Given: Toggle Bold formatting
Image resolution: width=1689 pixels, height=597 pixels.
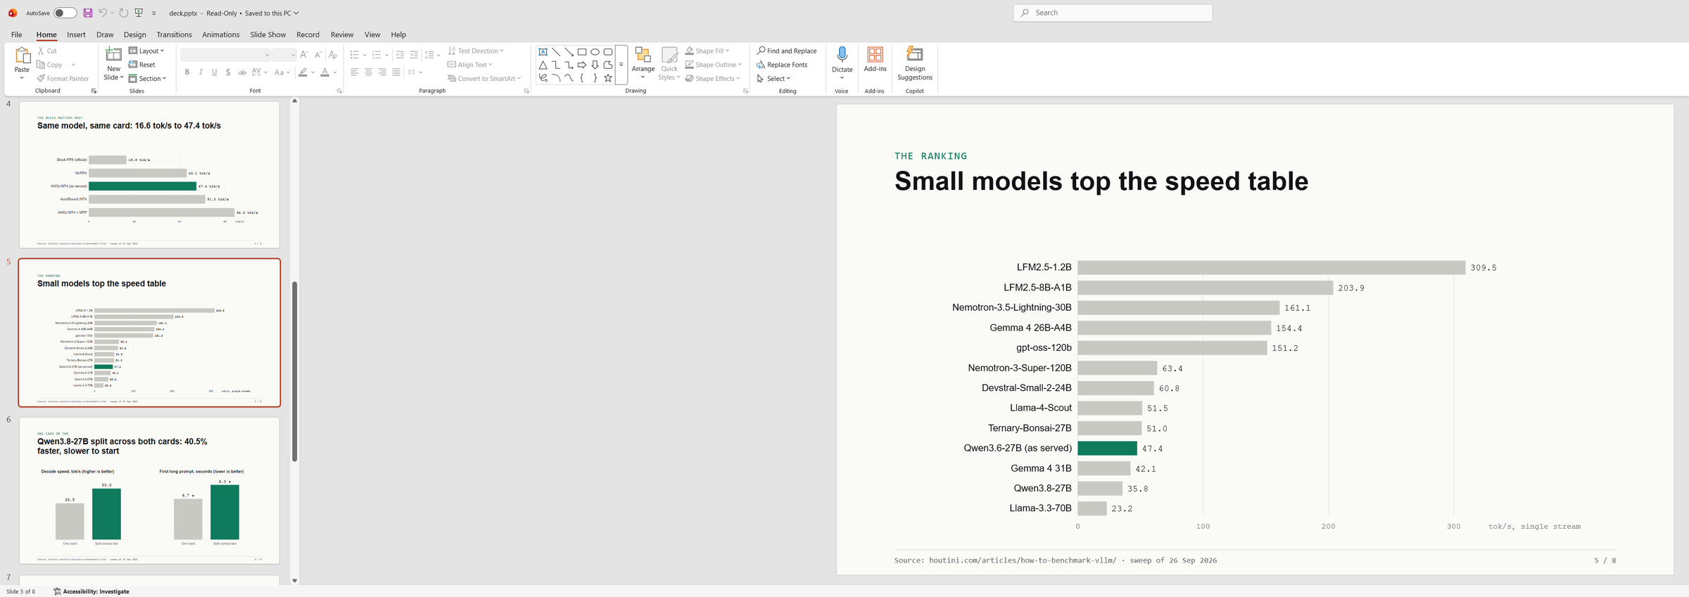Looking at the screenshot, I should [187, 72].
